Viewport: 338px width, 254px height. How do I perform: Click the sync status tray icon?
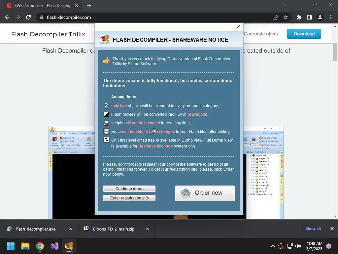(x=281, y=246)
